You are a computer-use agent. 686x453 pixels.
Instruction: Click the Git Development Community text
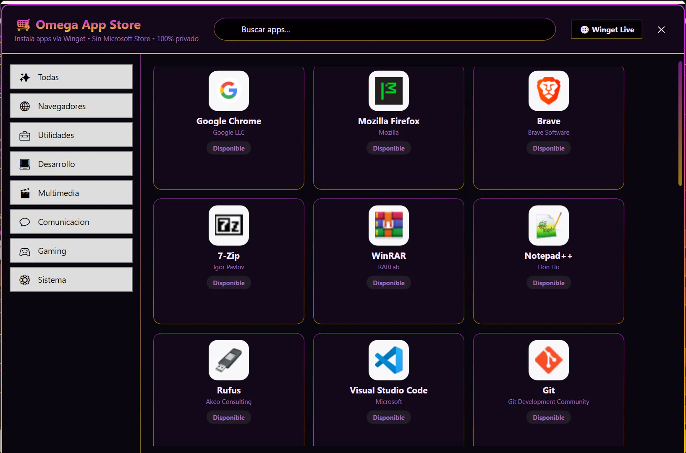point(549,402)
